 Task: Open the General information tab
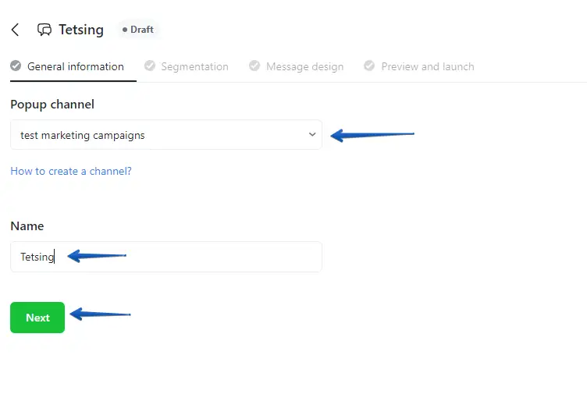75,66
